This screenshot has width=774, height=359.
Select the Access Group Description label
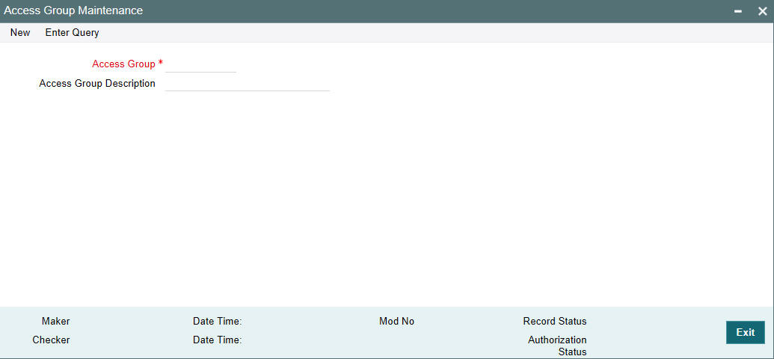97,84
